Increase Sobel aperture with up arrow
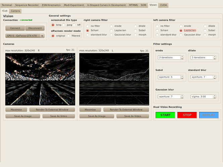The height and width of the screenshot is (167, 223). 182,76
